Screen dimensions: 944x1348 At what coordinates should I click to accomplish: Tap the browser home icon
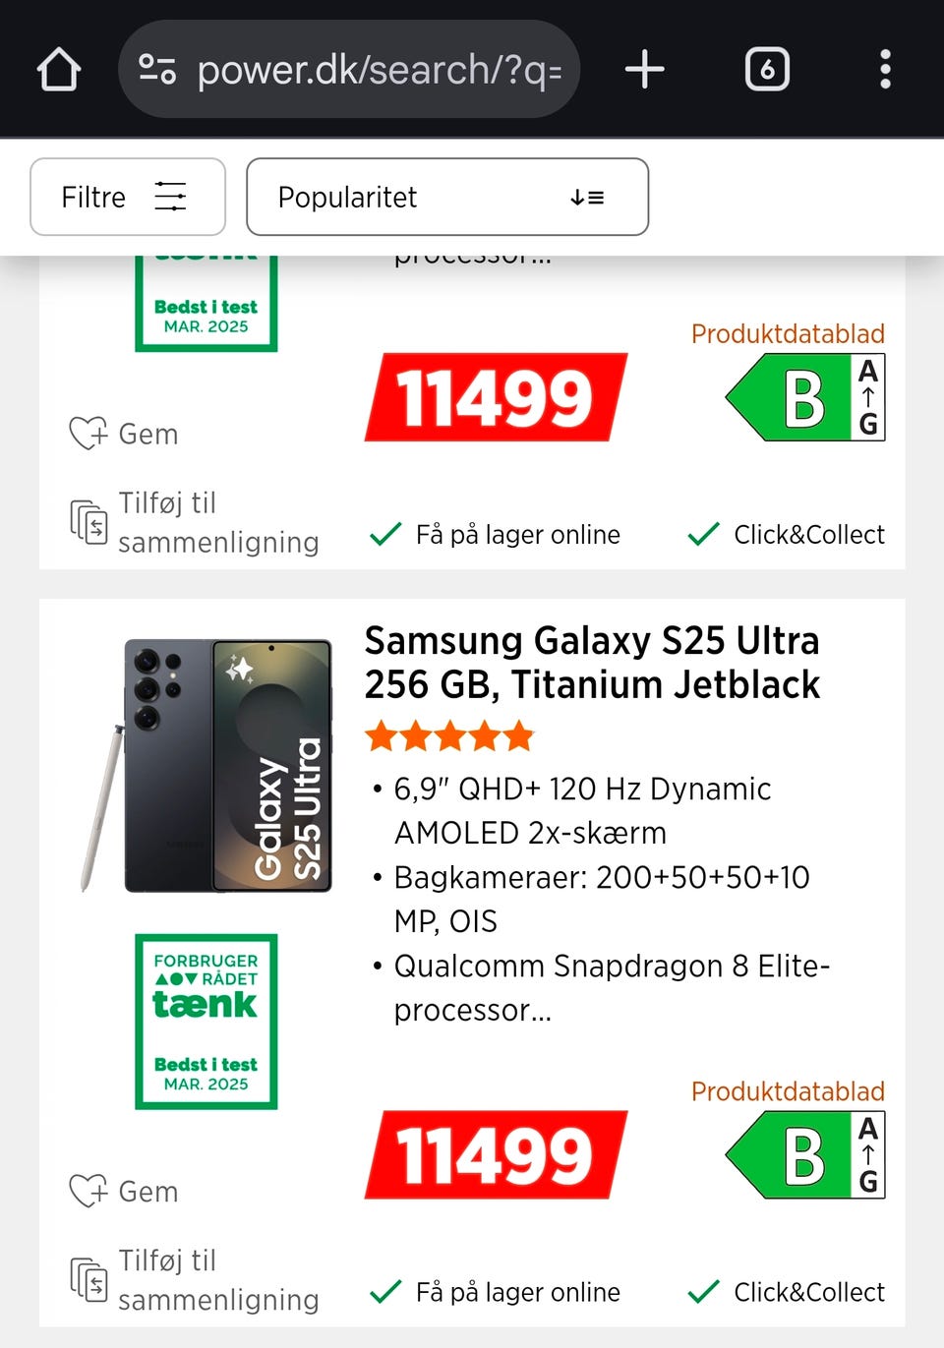click(x=59, y=70)
